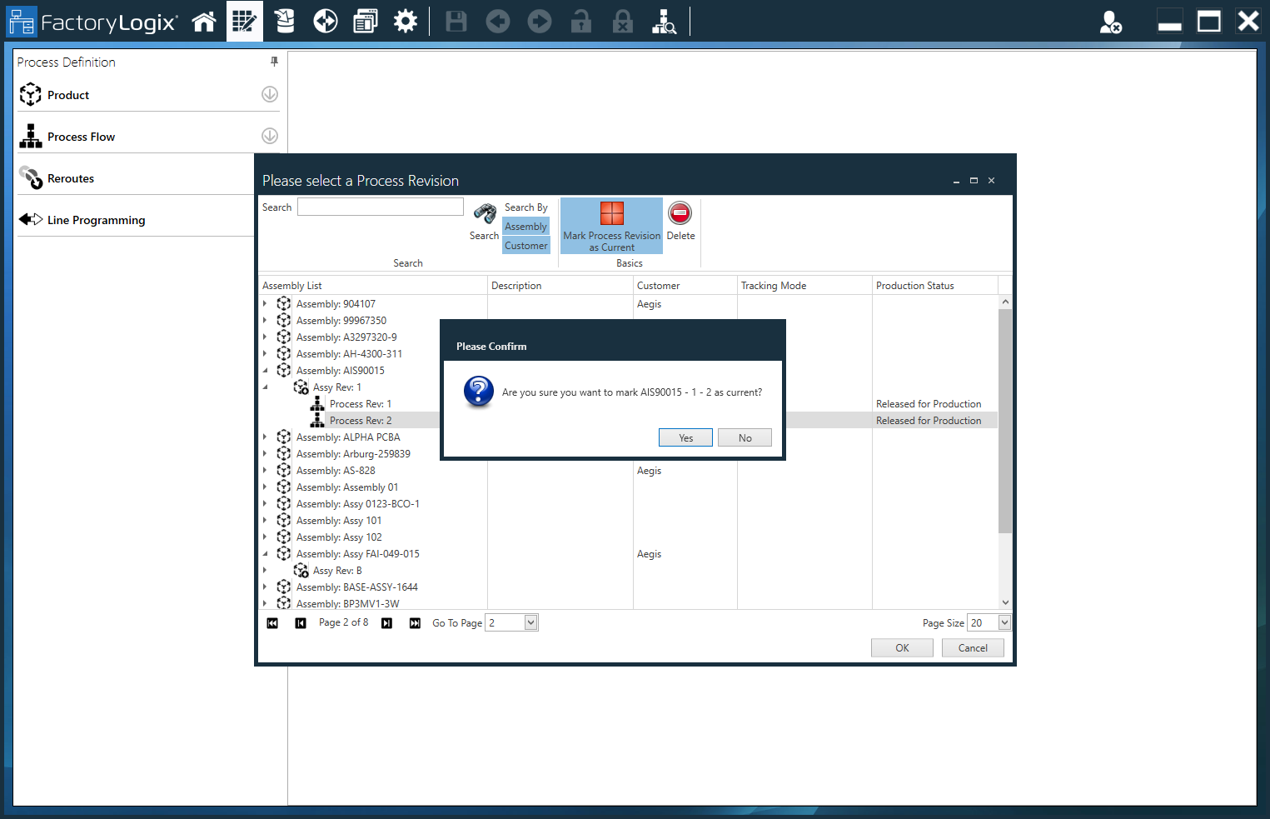Select Line Programming in left panel
This screenshot has height=819, width=1270.
point(96,220)
